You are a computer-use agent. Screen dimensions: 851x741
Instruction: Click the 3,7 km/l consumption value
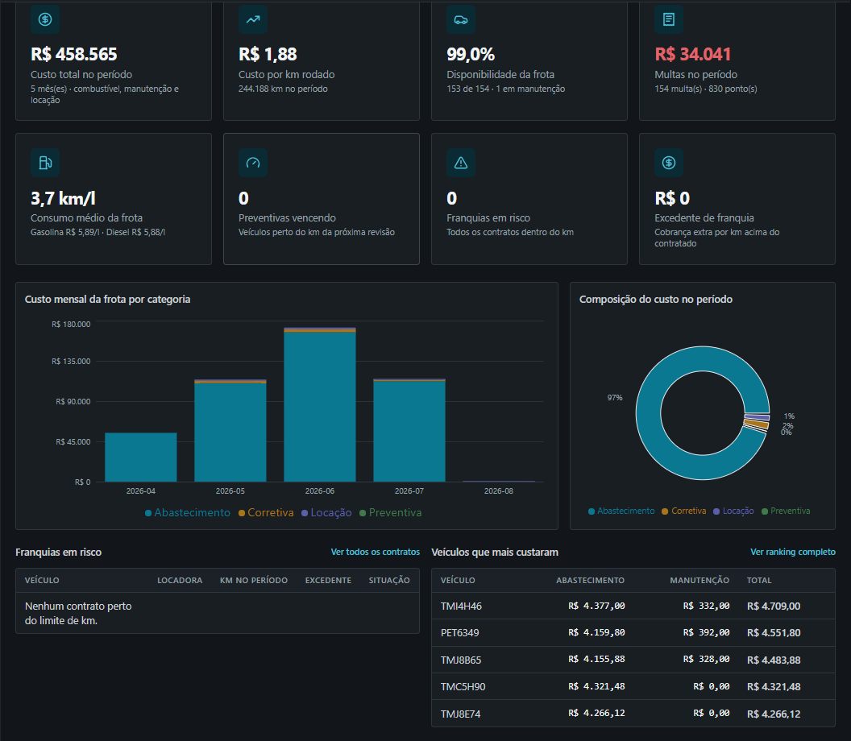pyautogui.click(x=63, y=199)
